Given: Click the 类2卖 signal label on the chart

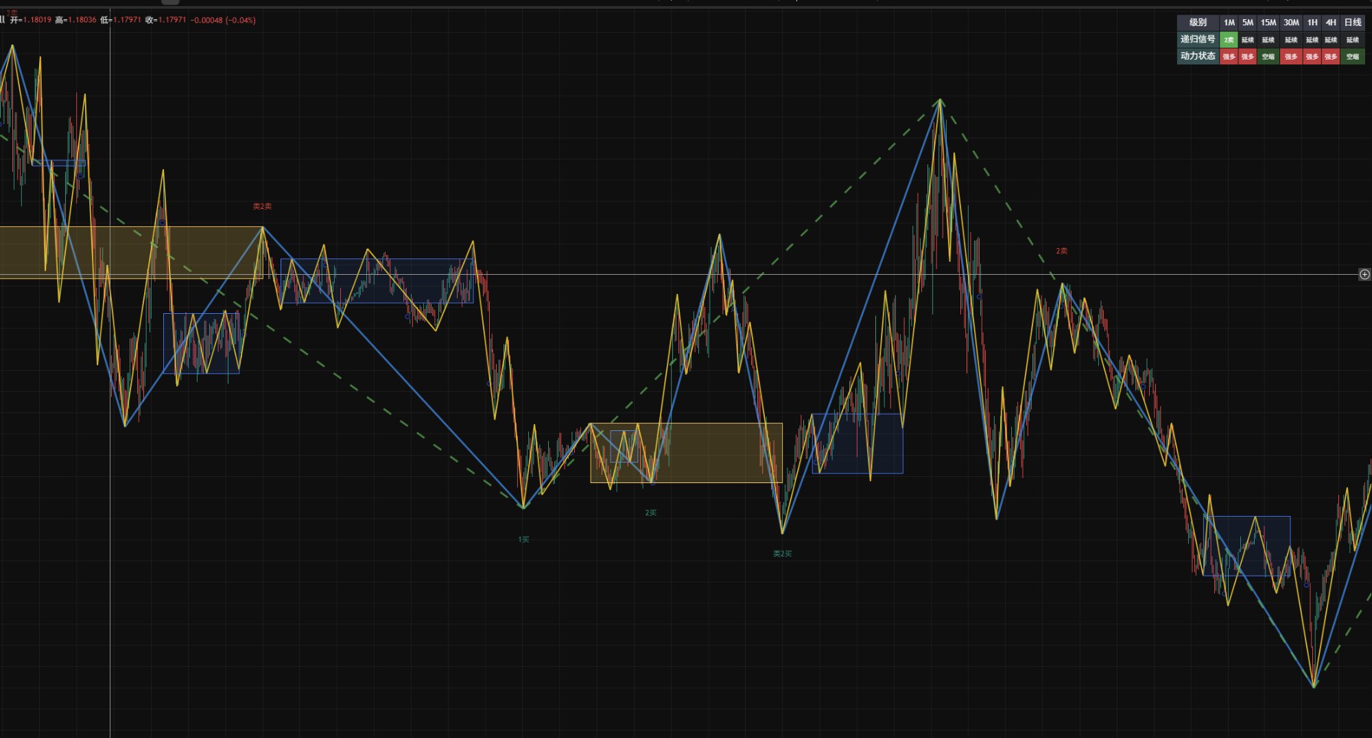Looking at the screenshot, I should pos(262,206).
